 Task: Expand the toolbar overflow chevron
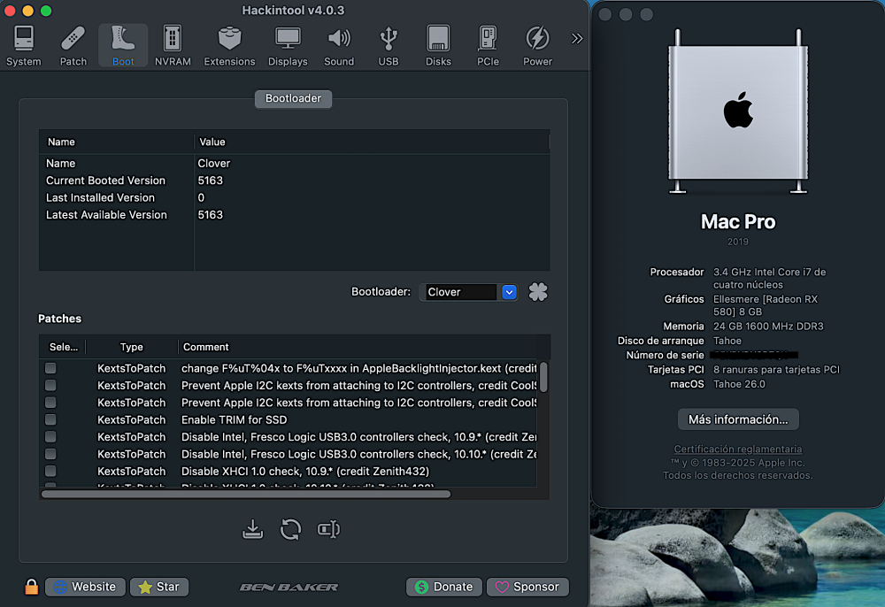point(576,38)
